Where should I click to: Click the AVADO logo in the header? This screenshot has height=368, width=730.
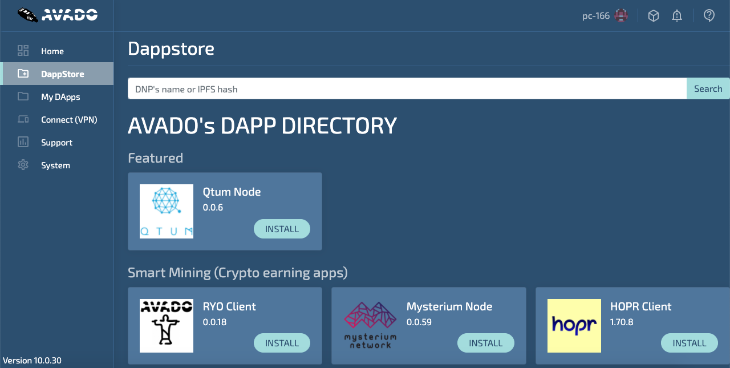coord(57,15)
